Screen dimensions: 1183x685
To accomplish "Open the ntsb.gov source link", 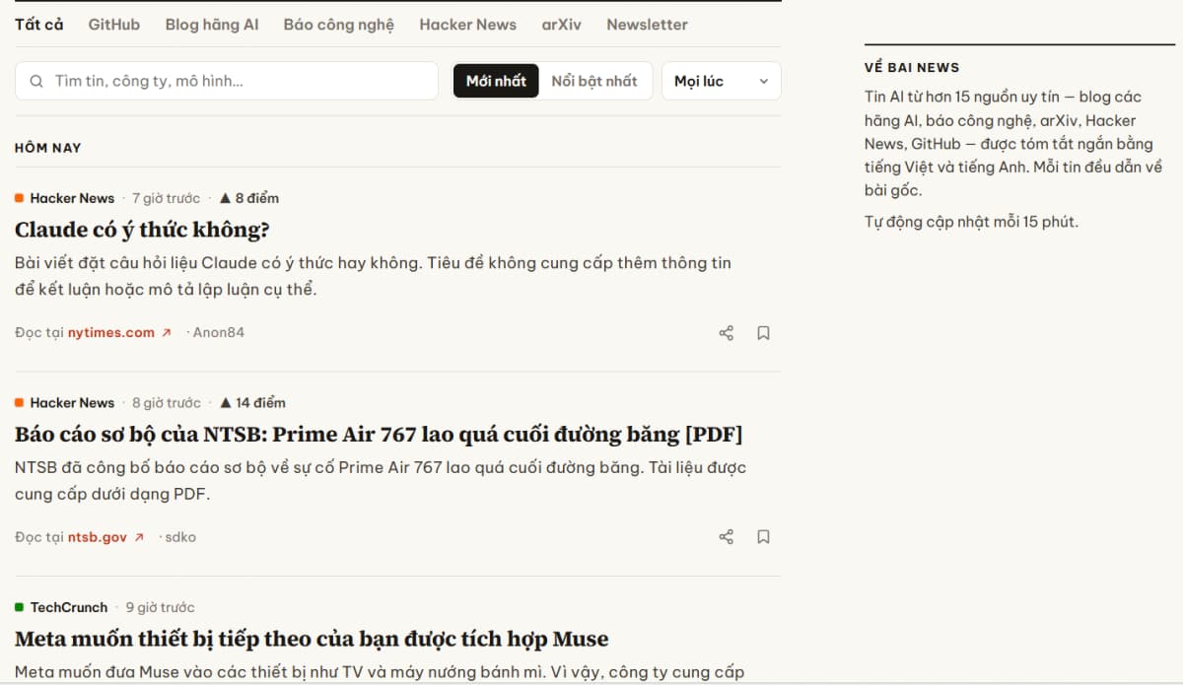I will (98, 537).
